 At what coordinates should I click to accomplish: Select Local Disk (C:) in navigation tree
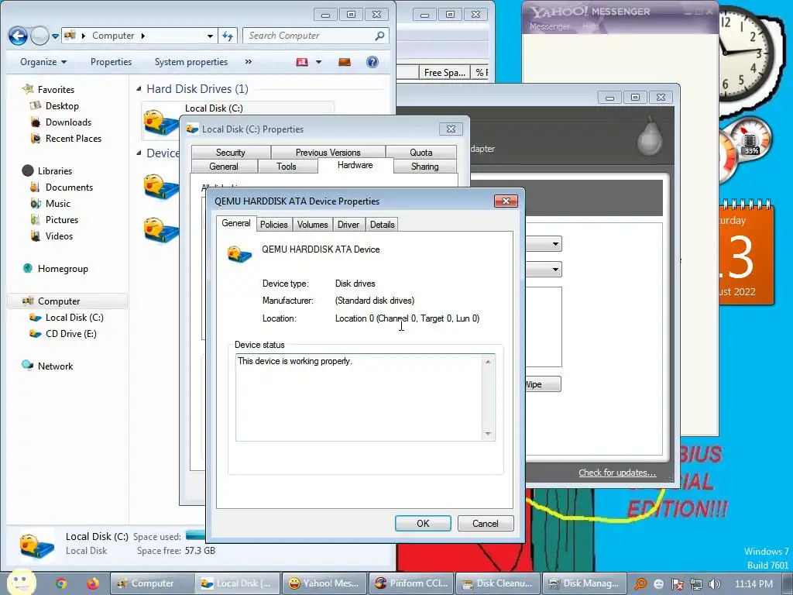74,317
